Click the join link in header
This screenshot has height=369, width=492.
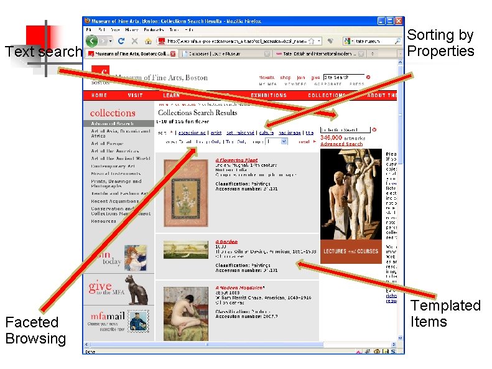click(301, 78)
